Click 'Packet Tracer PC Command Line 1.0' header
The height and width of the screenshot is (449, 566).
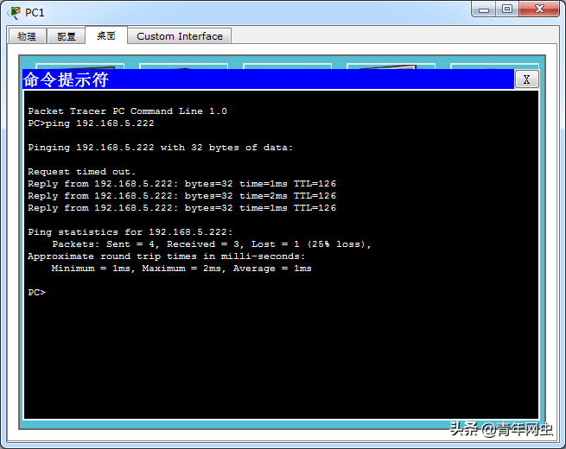click(127, 111)
